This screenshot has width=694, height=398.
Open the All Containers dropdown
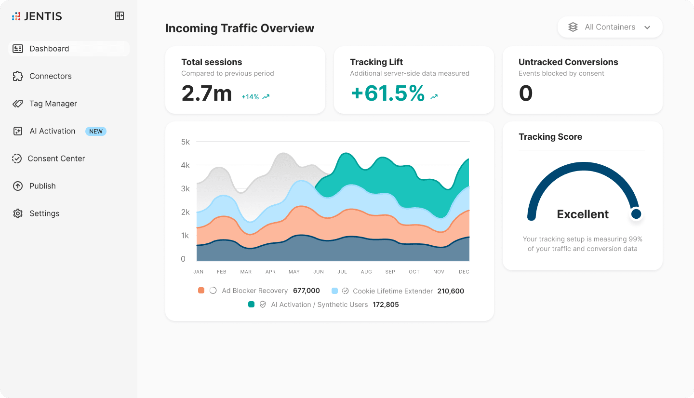648,27
